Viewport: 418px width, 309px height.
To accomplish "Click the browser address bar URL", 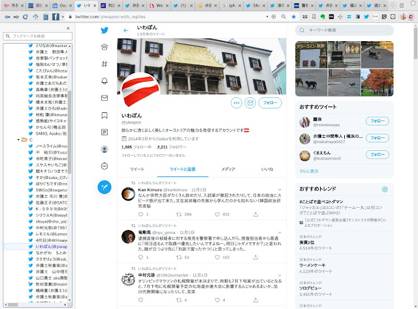I will click(x=110, y=16).
